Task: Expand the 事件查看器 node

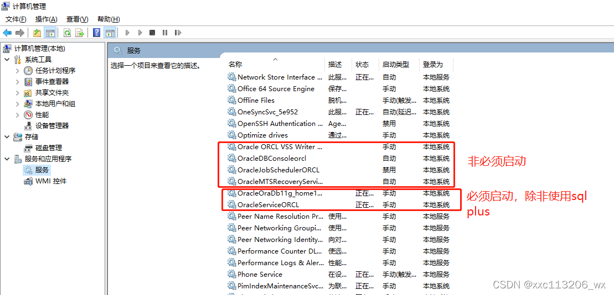Action: click(17, 82)
